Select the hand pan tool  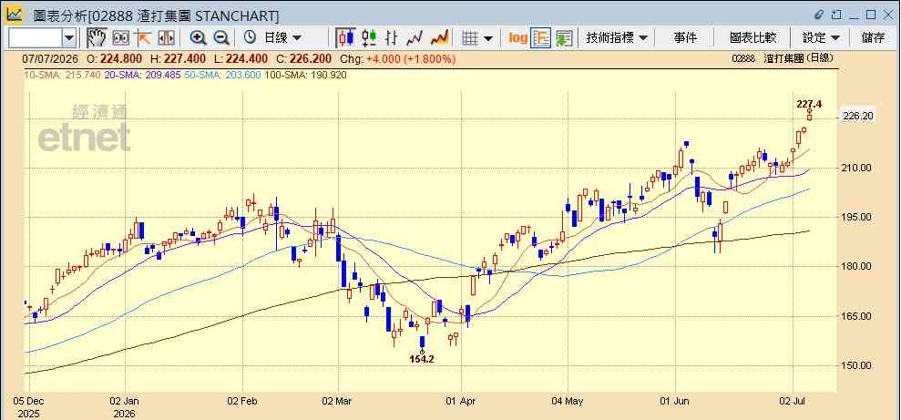(x=97, y=38)
